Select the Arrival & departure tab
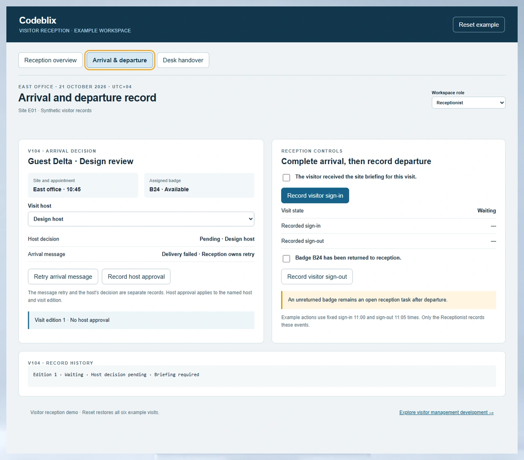Screen dimensions: 524x460 pyautogui.click(x=120, y=60)
